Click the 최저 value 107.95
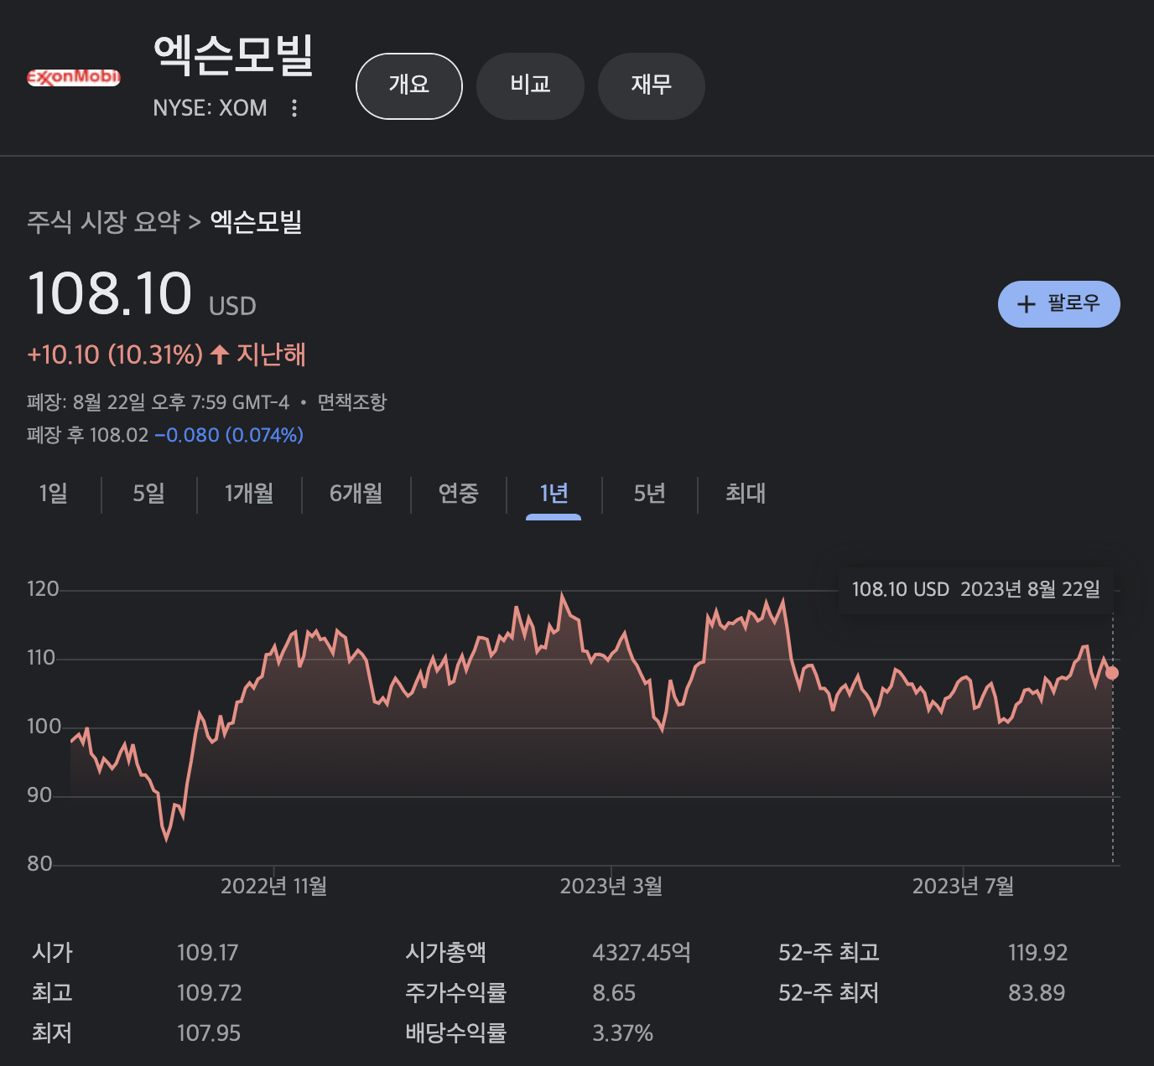This screenshot has height=1066, width=1154. (x=209, y=1033)
